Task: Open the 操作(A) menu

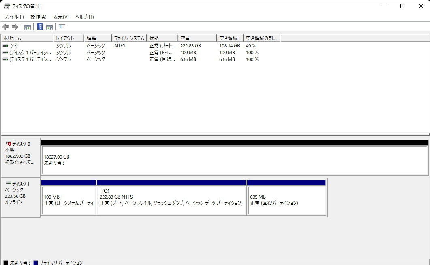Action: tap(39, 17)
